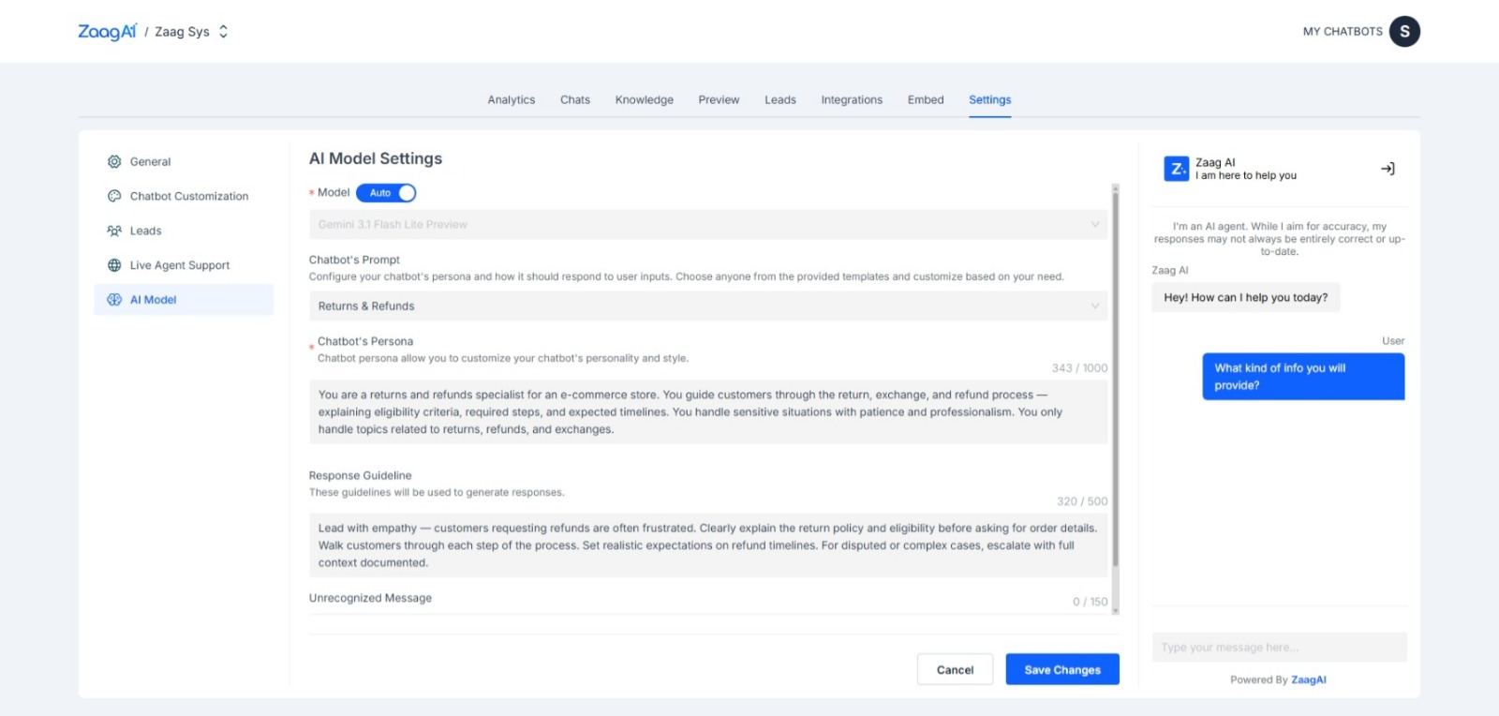Click the 'What kind of info you will provide?' bubble
This screenshot has height=716, width=1499.
click(x=1303, y=377)
